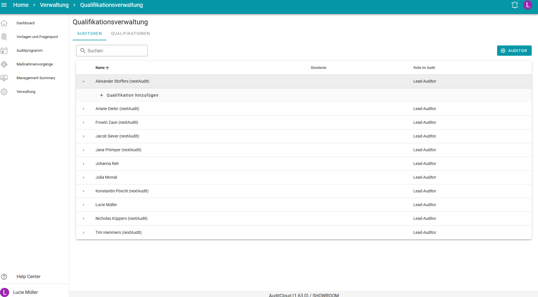Expand the Ariane Dieter row

coord(84,109)
